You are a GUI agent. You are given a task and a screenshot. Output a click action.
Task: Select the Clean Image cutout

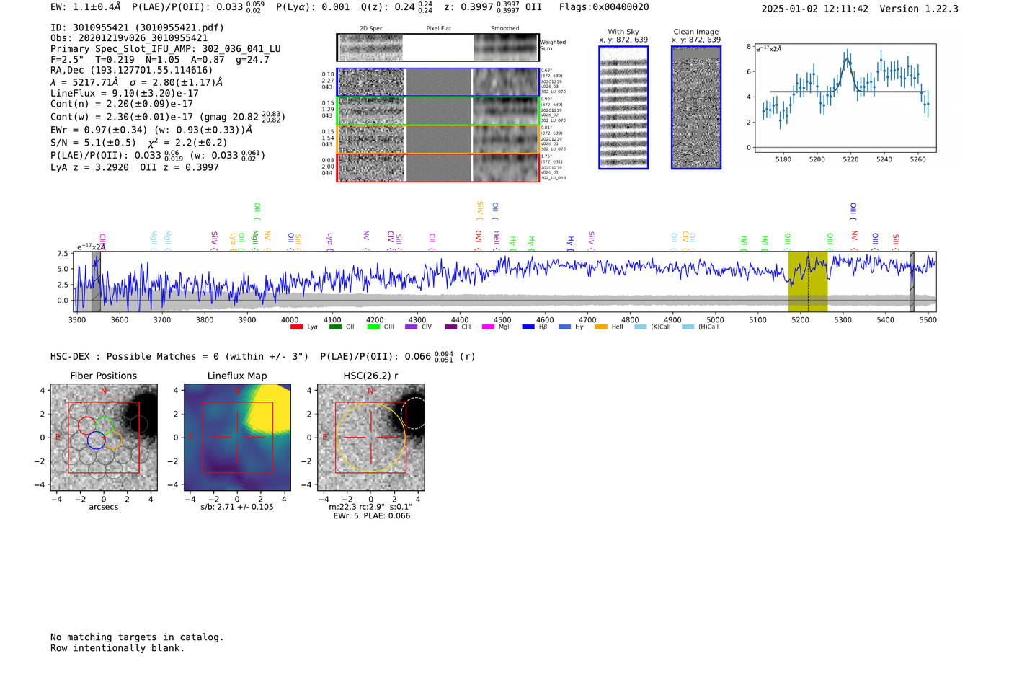[x=696, y=107]
